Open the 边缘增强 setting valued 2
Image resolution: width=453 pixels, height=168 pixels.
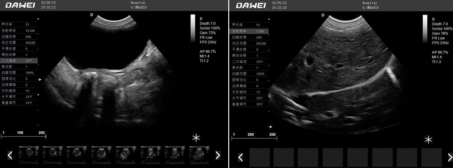tap(19, 85)
